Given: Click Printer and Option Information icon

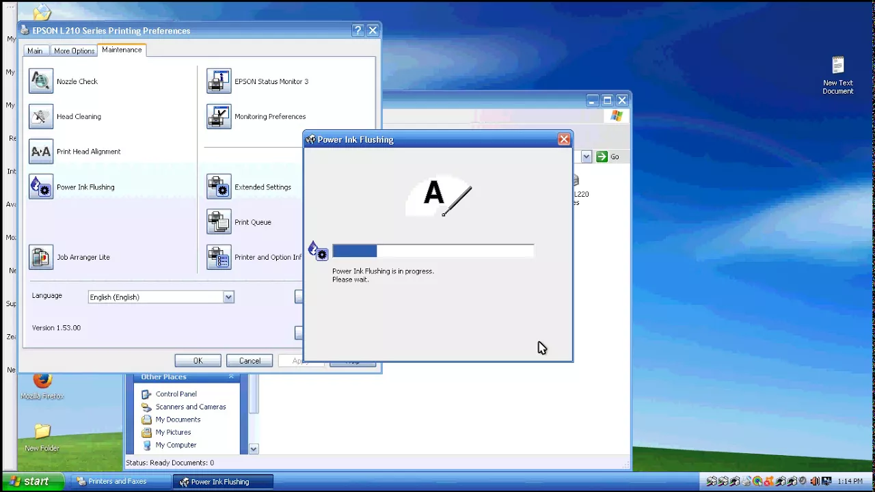Looking at the screenshot, I should coord(219,257).
